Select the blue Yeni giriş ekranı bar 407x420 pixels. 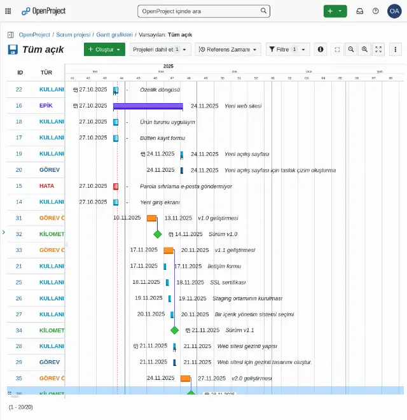click(116, 202)
